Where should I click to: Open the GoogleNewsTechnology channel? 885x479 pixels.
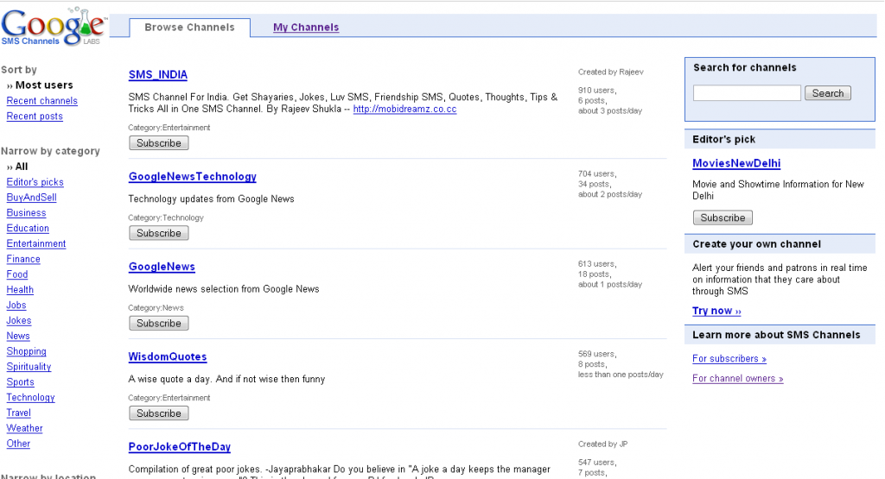tap(193, 176)
